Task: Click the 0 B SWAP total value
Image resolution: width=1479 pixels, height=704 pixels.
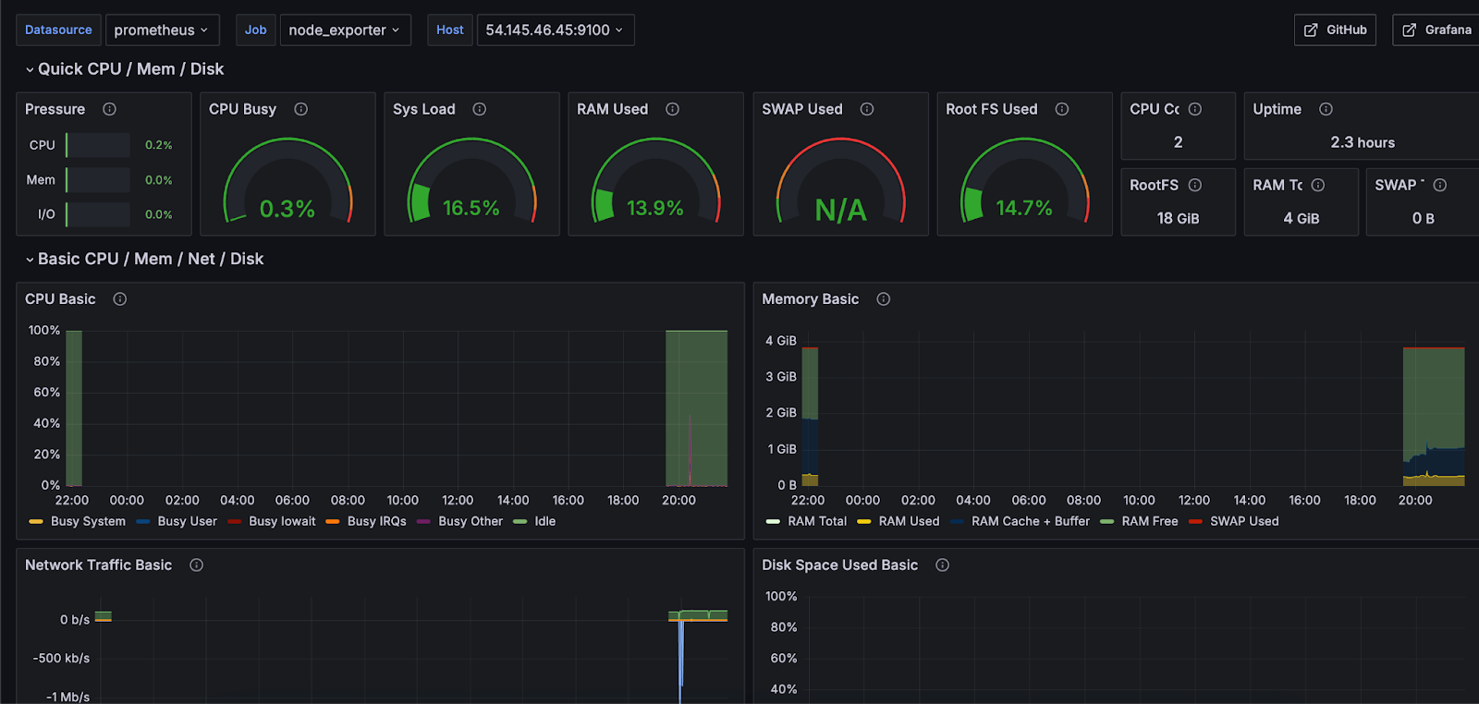Action: point(1423,219)
